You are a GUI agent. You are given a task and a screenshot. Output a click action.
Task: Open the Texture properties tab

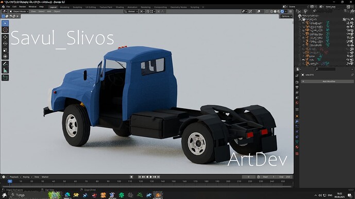[297, 154]
